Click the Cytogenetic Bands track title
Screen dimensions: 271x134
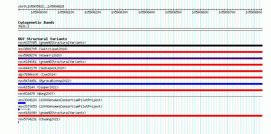click(x=36, y=22)
